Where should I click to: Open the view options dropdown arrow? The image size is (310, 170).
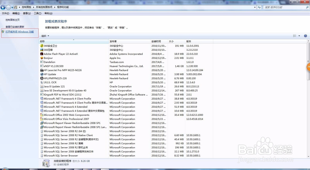coord(299,36)
